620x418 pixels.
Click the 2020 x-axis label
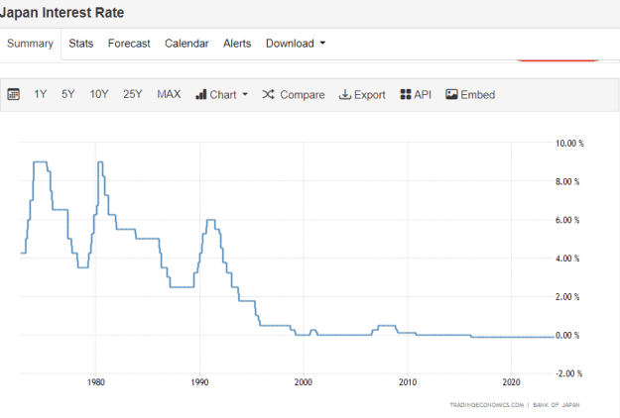511,382
